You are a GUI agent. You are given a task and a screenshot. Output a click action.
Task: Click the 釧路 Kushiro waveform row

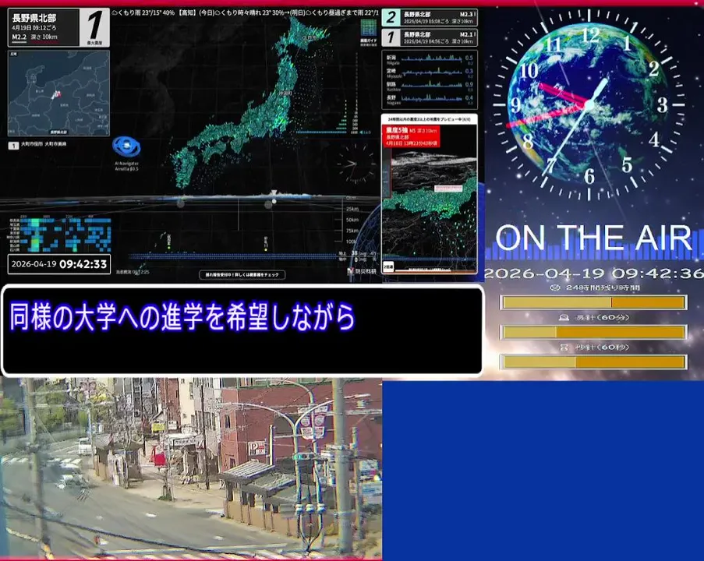coord(430,85)
